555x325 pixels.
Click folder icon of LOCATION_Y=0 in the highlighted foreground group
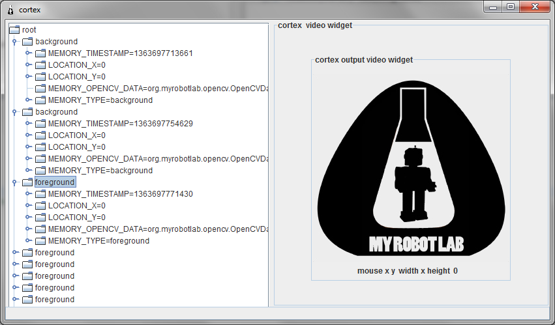coord(40,218)
